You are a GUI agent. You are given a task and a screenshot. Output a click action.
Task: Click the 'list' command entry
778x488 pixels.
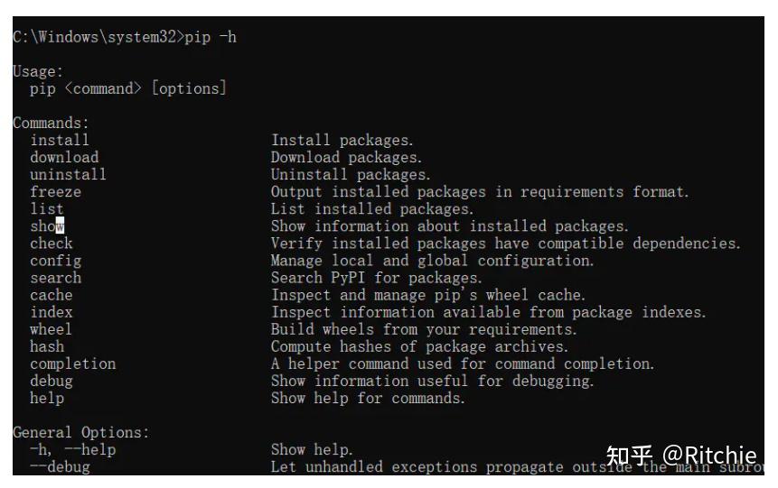(47, 209)
